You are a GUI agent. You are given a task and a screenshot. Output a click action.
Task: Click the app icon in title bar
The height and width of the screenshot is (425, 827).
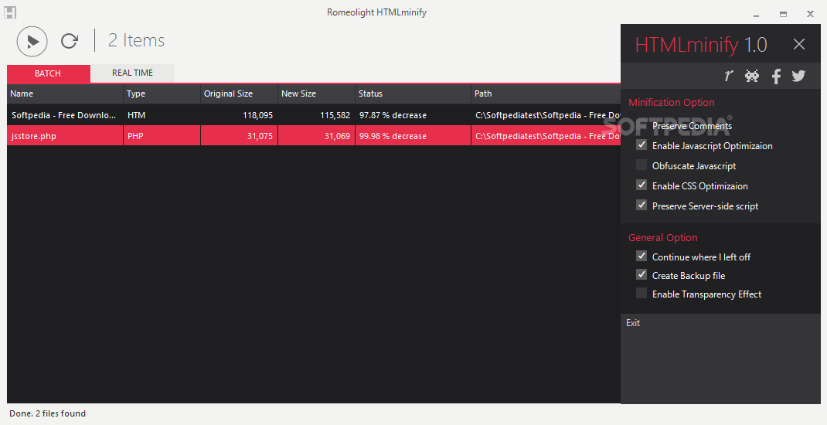(x=9, y=12)
